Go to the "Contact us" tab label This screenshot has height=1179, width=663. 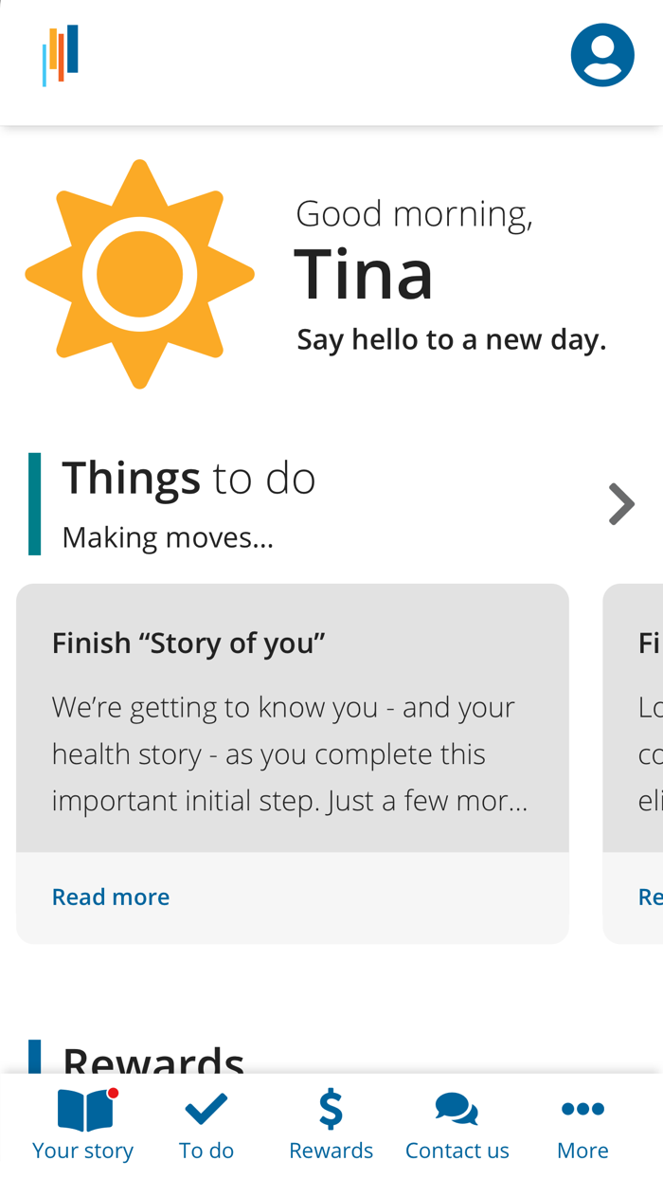coord(457,1151)
